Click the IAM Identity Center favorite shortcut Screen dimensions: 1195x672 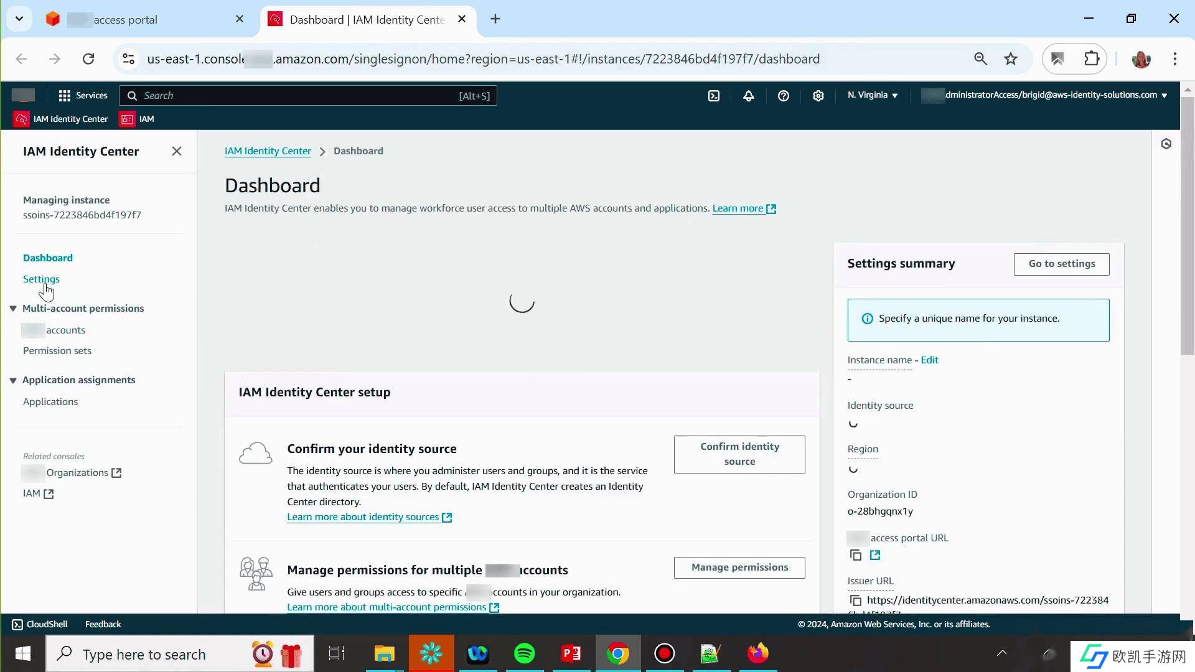(x=62, y=119)
